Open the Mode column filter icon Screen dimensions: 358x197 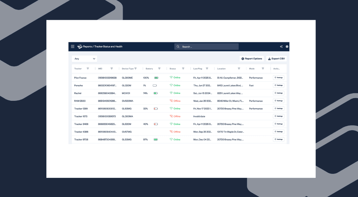tap(263, 69)
